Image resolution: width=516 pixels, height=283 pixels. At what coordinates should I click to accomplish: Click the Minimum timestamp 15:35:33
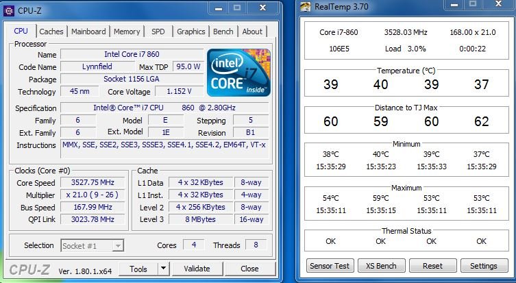click(432, 167)
